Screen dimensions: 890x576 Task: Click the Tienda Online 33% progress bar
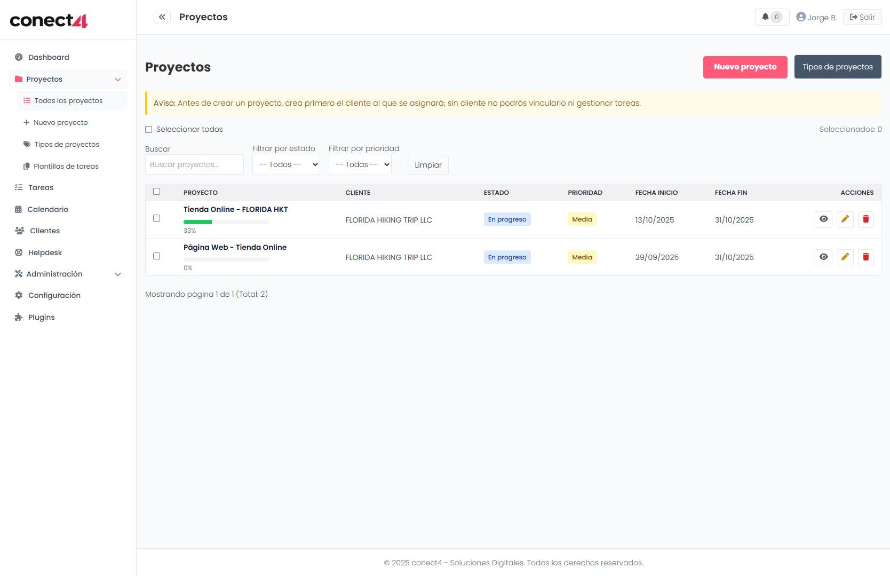[226, 222]
